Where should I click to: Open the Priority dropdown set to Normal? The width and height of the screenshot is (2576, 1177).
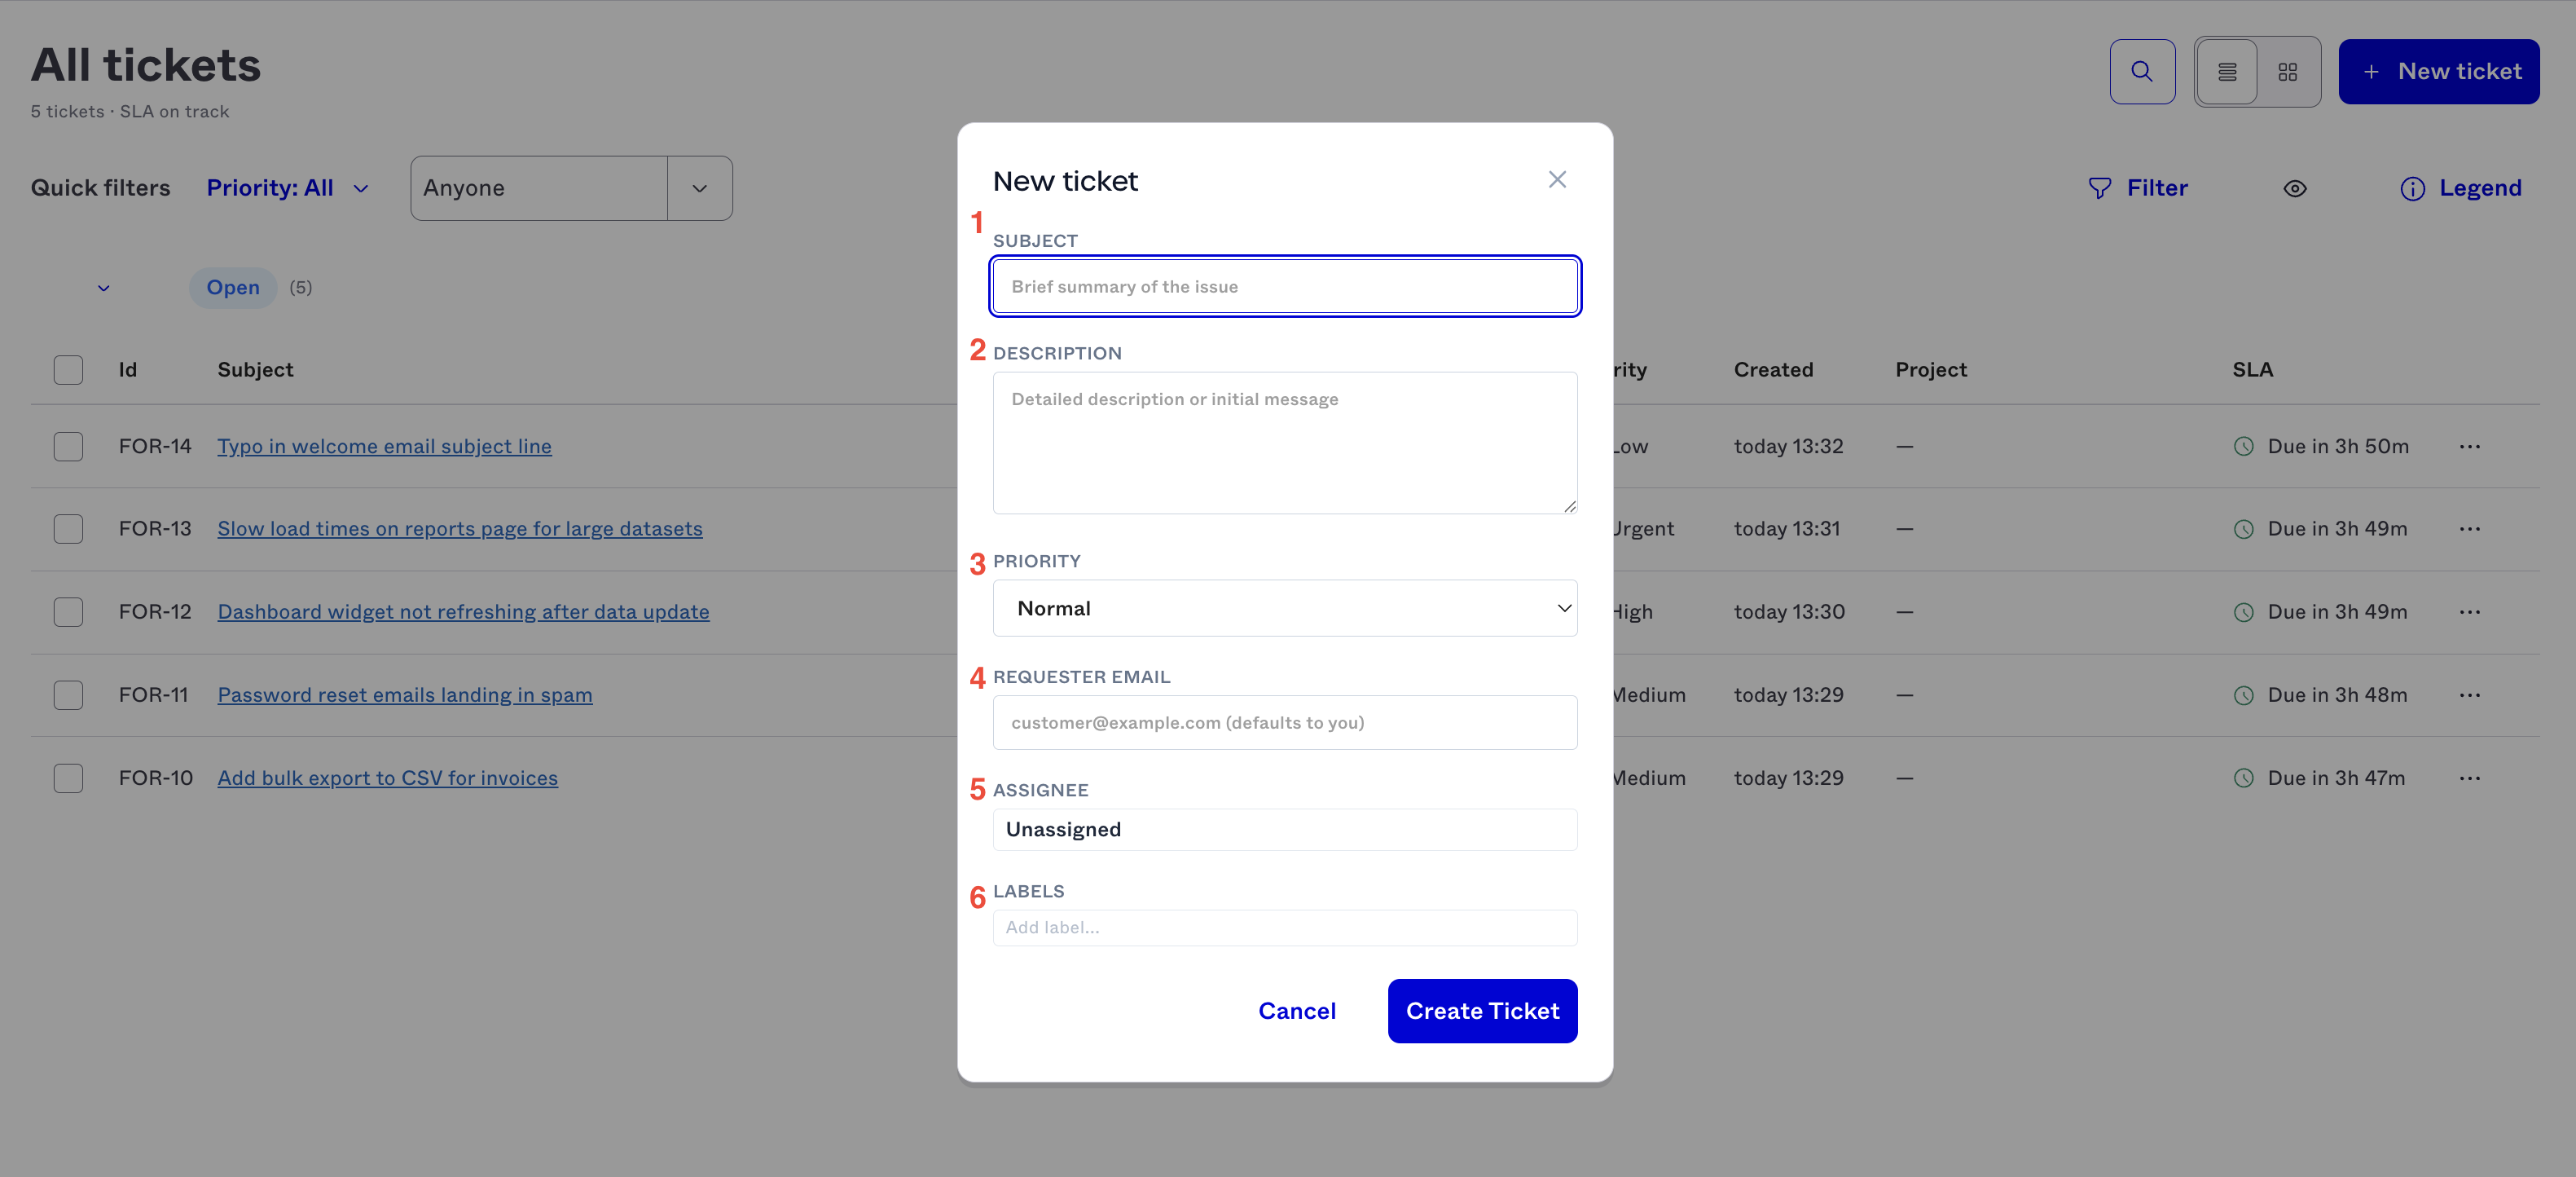(x=1285, y=607)
